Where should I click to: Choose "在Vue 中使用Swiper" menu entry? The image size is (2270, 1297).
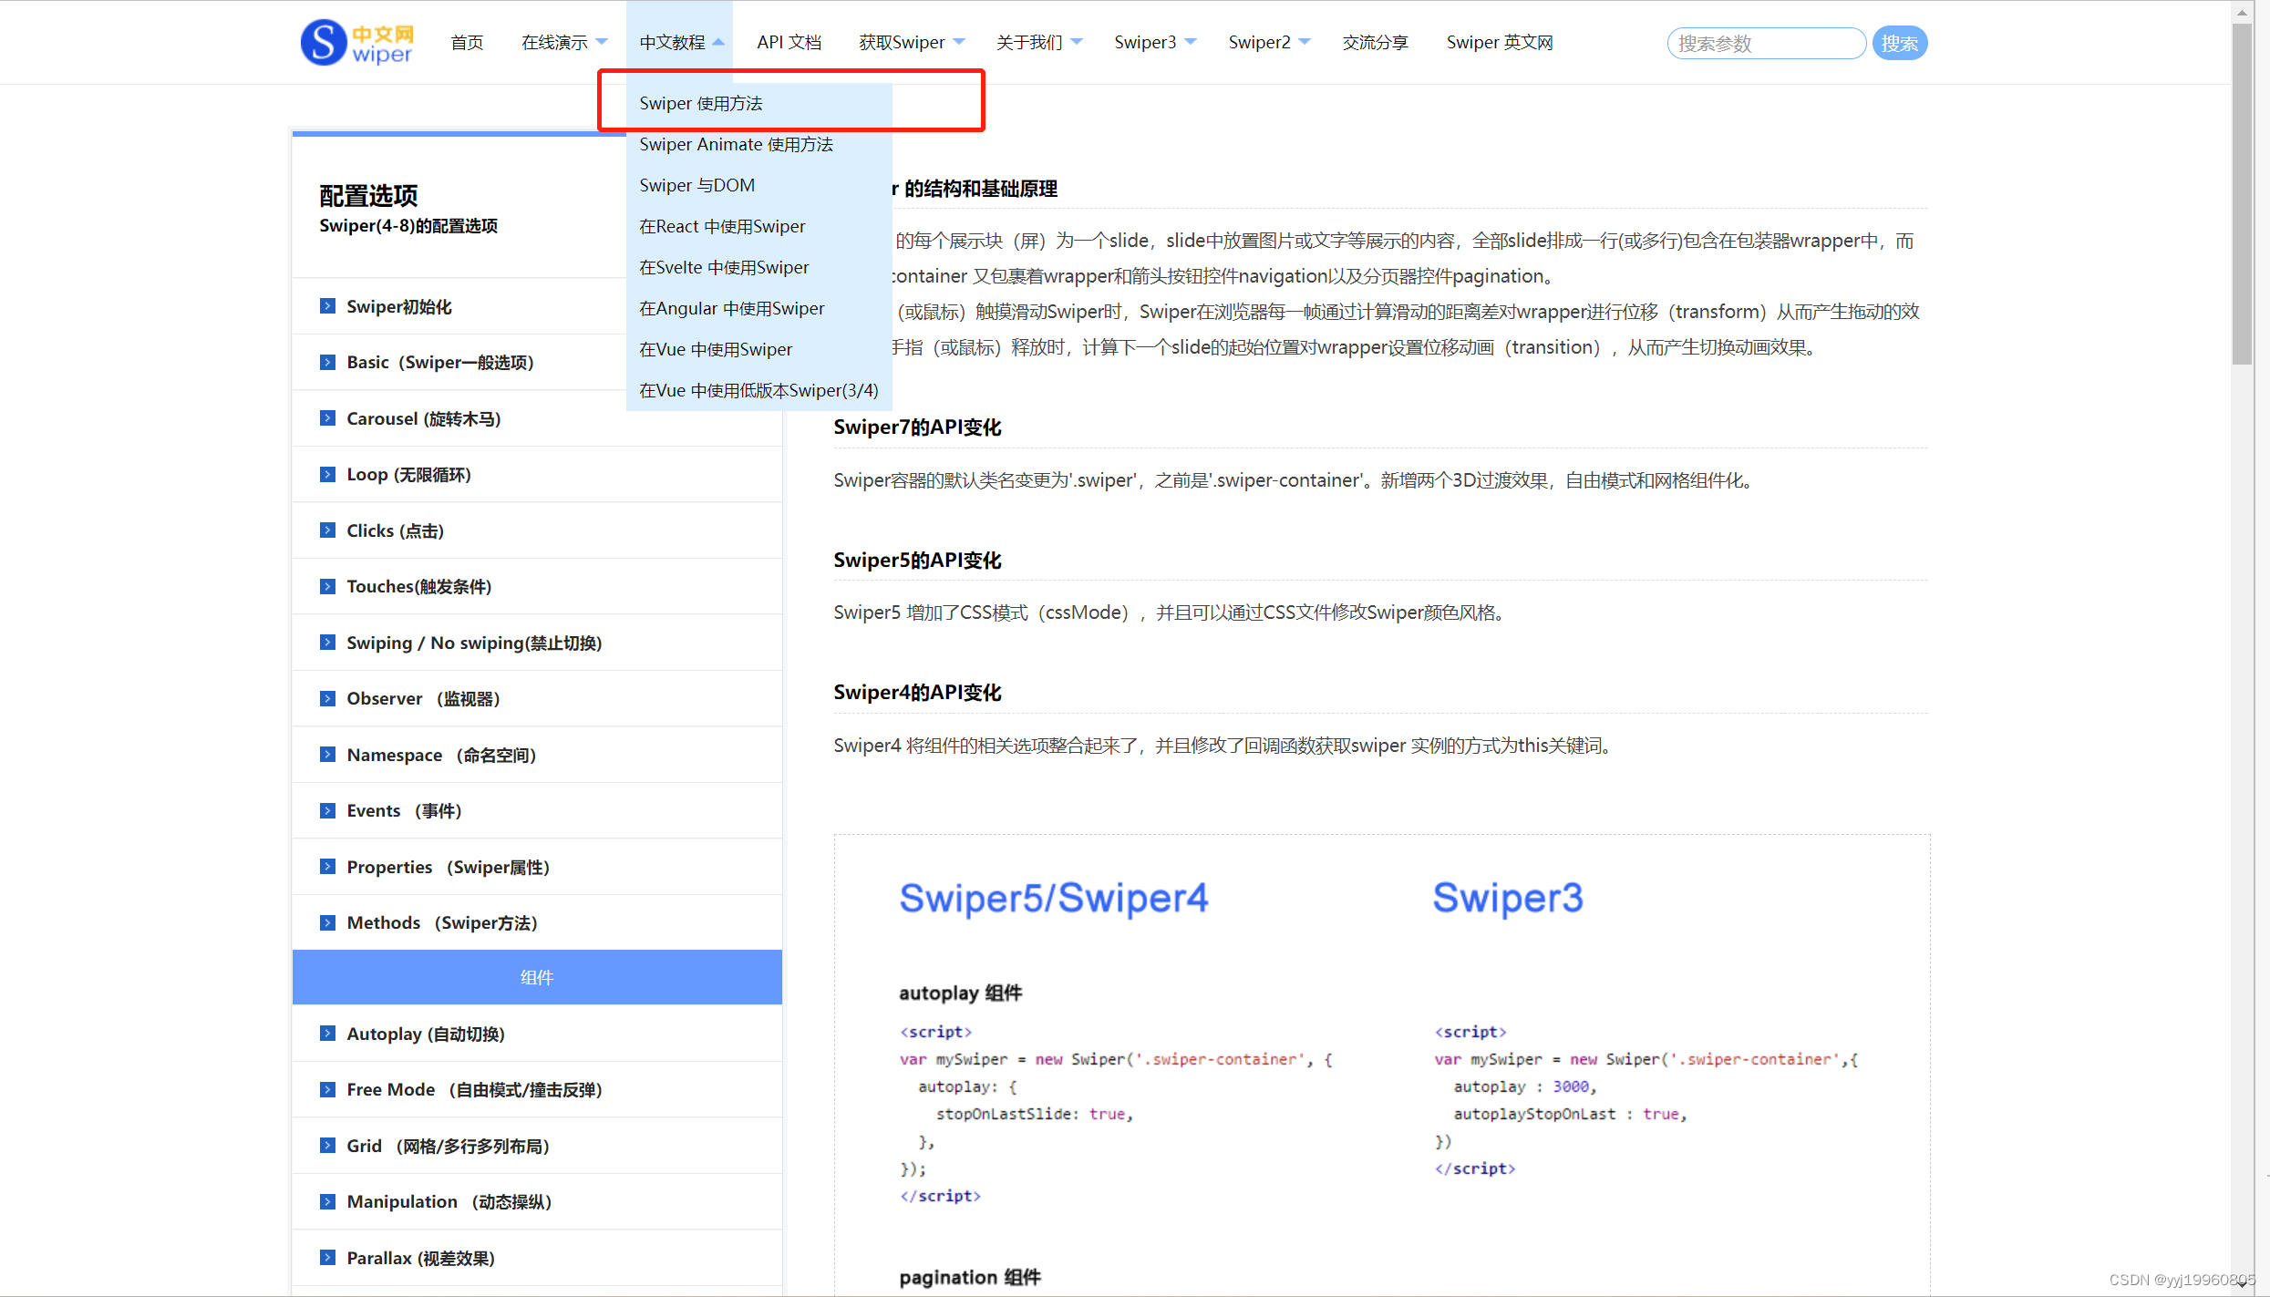tap(716, 349)
